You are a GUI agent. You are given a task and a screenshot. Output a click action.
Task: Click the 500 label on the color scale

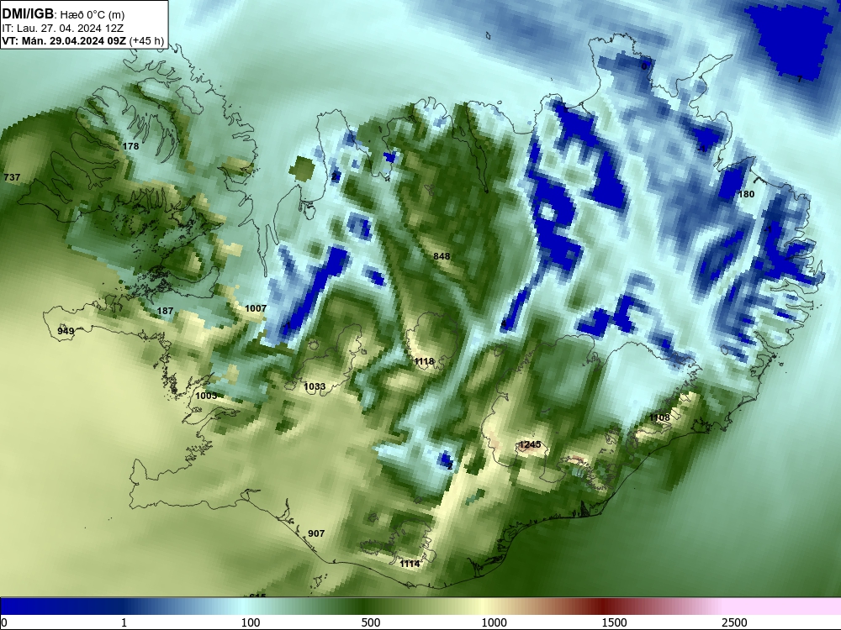371,622
